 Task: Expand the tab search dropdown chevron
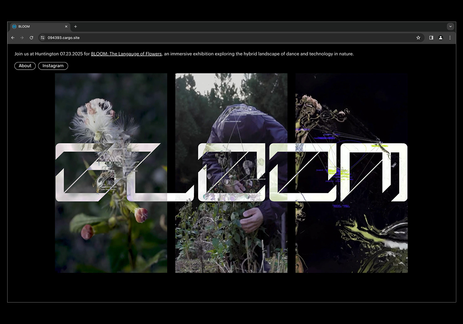(450, 27)
